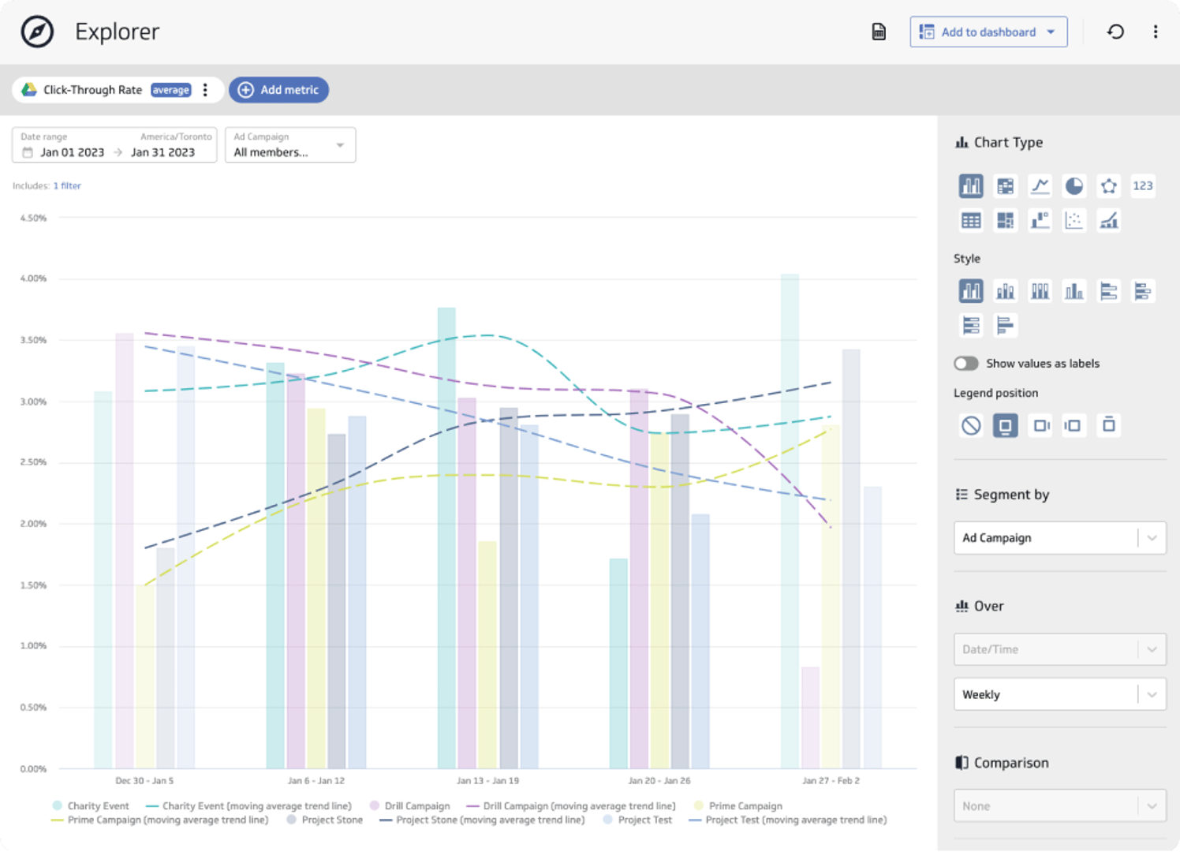Choose the fourth vertical bar style icon
This screenshot has width=1180, height=852.
1074,292
